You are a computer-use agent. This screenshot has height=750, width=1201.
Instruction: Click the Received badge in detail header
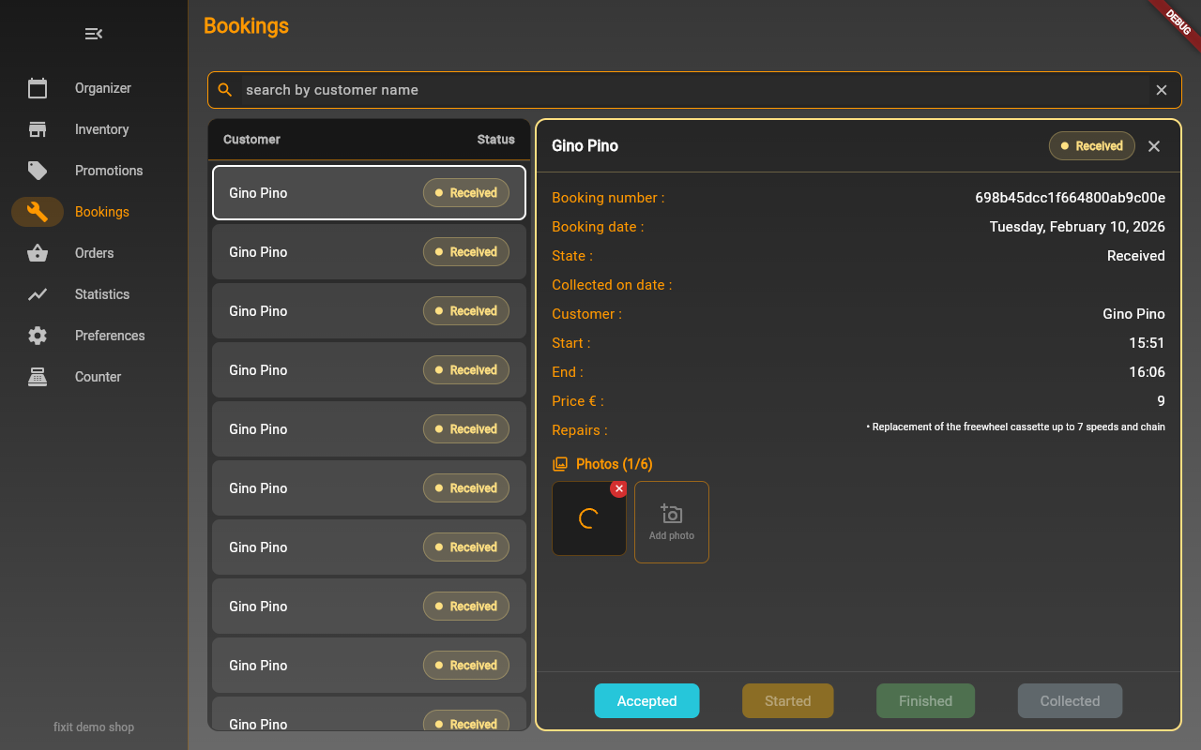pos(1092,146)
